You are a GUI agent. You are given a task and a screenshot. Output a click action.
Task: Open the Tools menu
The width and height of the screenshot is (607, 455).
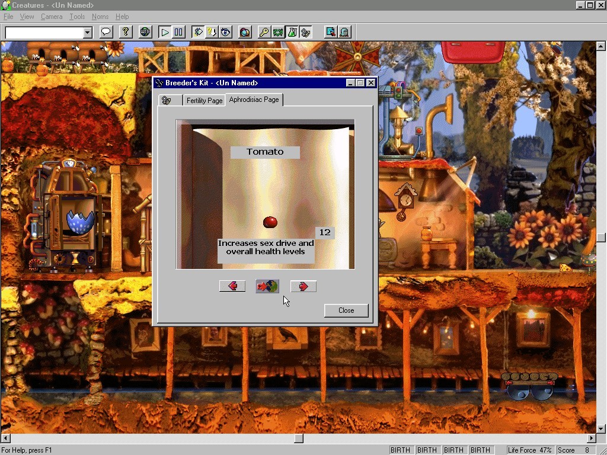(x=77, y=17)
